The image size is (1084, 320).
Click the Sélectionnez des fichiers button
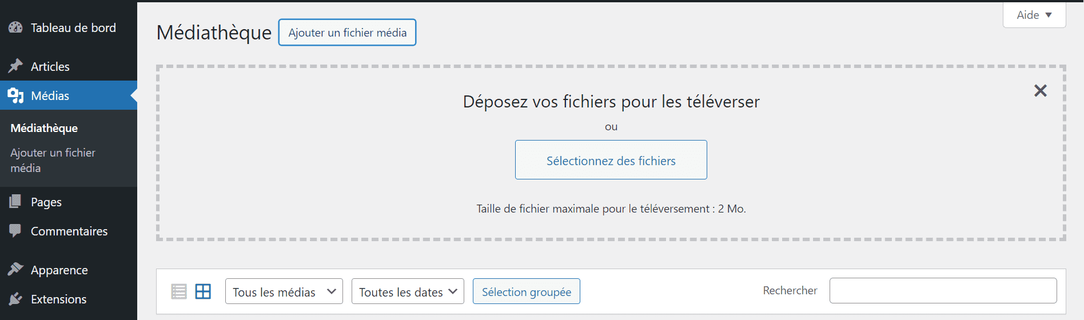coord(611,160)
